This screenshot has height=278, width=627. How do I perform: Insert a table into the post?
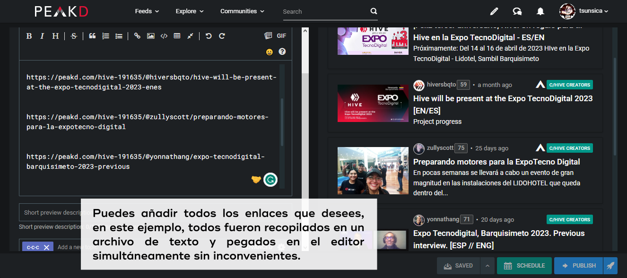[177, 36]
